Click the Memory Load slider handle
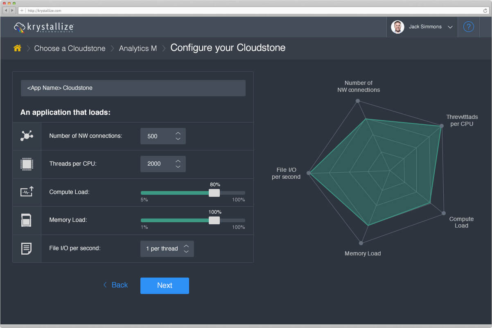 point(214,220)
